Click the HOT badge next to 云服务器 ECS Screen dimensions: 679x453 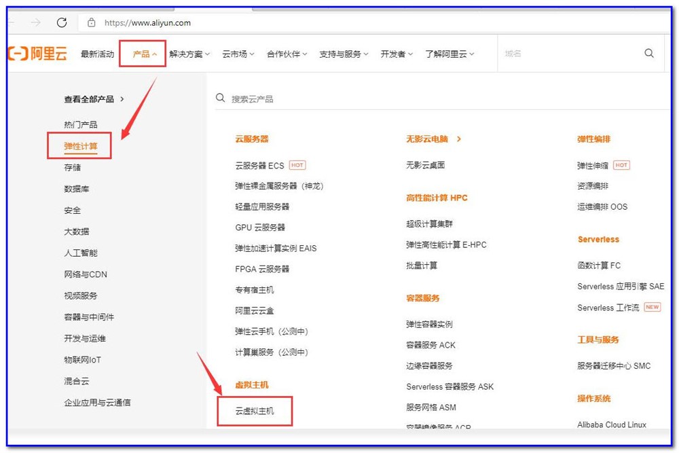pos(297,165)
